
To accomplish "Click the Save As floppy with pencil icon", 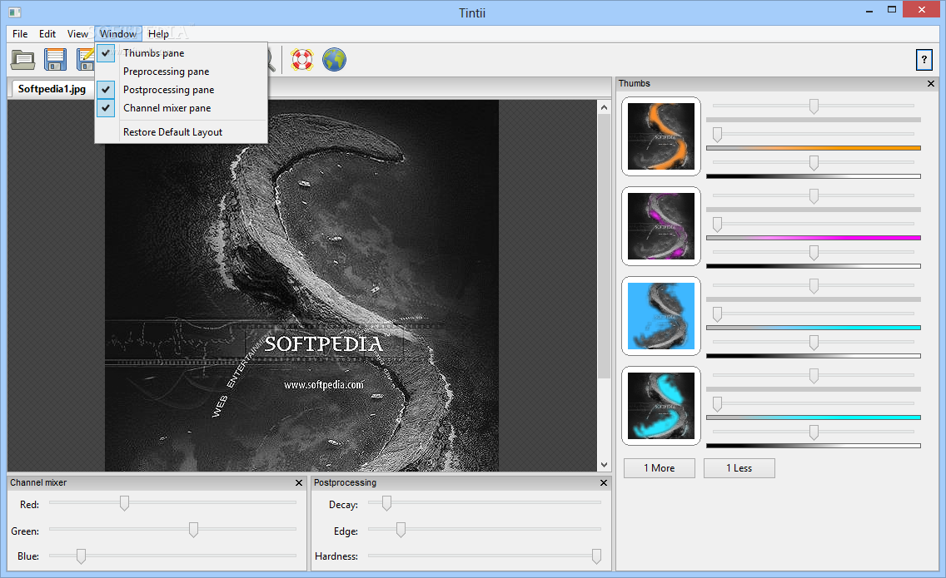I will [x=85, y=60].
